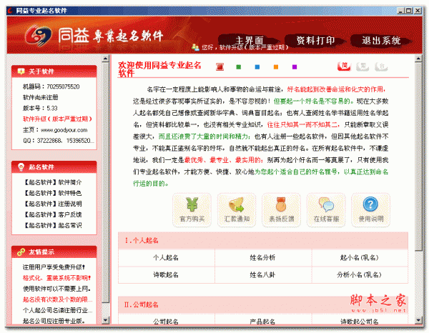Open 表扬反馈 praise feedback icon
429x333 pixels.
[x=281, y=210]
